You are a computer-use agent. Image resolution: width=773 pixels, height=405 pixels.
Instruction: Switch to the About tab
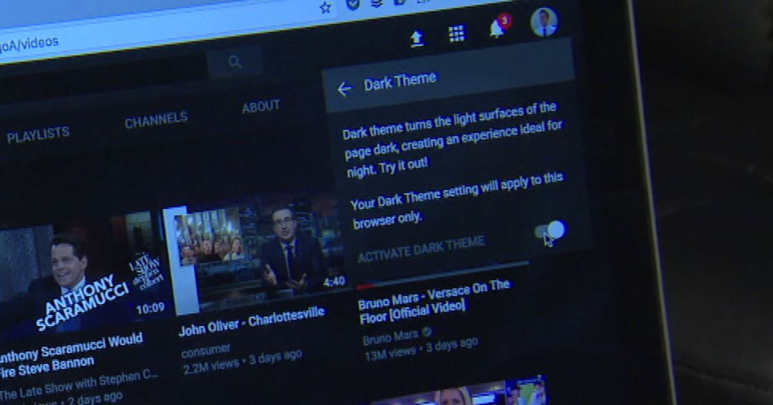tap(261, 107)
